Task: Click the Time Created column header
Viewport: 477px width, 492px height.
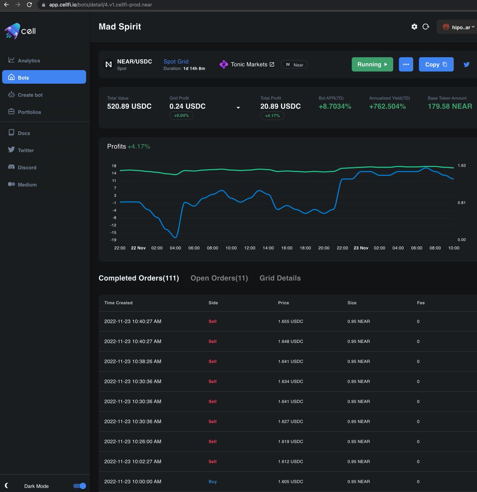Action: tap(118, 303)
